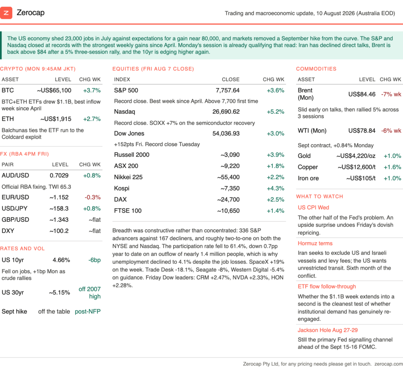Select the EQUITIES (FRI AUG 7 CLOSE) heading

(x=153, y=69)
